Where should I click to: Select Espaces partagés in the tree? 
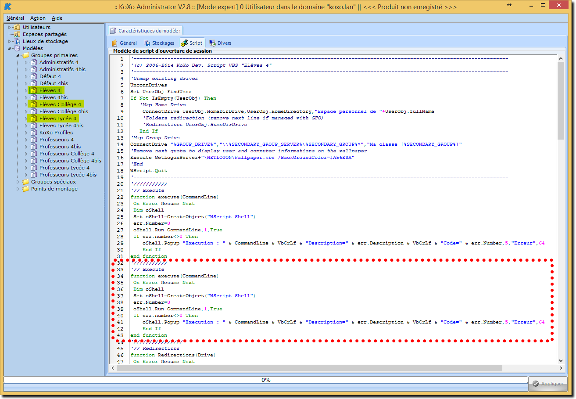point(45,34)
